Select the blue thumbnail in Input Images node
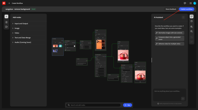The width and height of the screenshot is (198, 110). [x=55, y=51]
